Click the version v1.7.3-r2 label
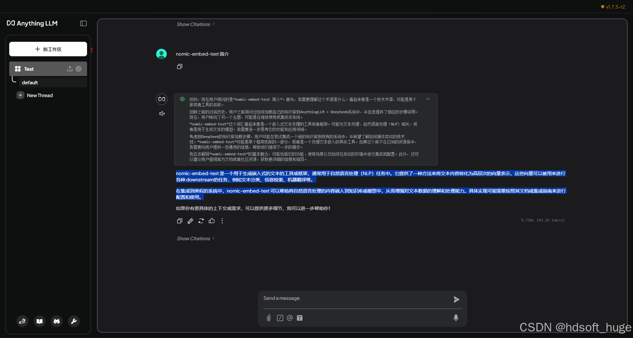633x338 pixels. tap(613, 7)
